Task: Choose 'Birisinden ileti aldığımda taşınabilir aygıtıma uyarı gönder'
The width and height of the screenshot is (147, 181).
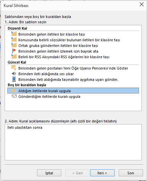Action: 68,80
